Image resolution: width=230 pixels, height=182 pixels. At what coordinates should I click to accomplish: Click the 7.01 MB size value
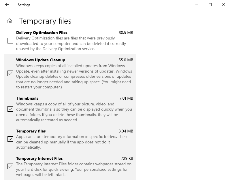[126, 98]
